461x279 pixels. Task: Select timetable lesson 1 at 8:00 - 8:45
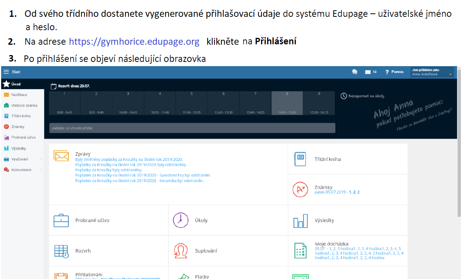point(64,103)
